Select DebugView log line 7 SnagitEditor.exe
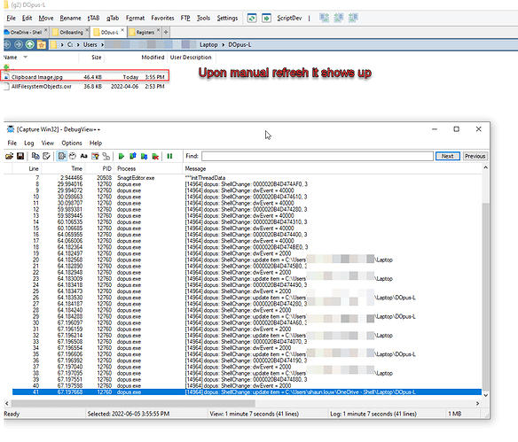 click(x=247, y=178)
